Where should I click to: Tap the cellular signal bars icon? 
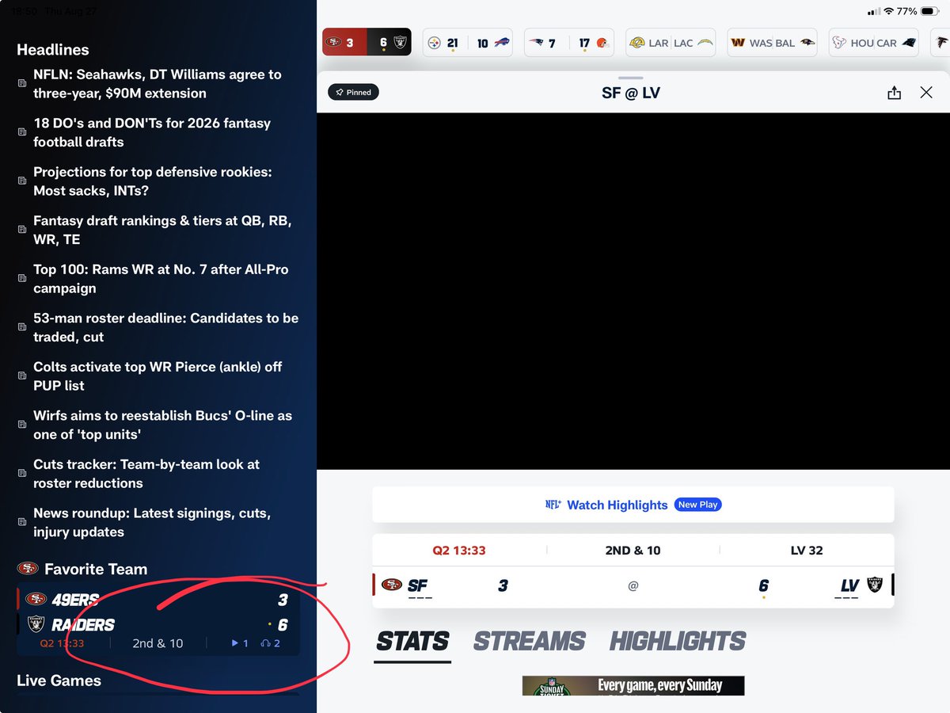pos(874,11)
